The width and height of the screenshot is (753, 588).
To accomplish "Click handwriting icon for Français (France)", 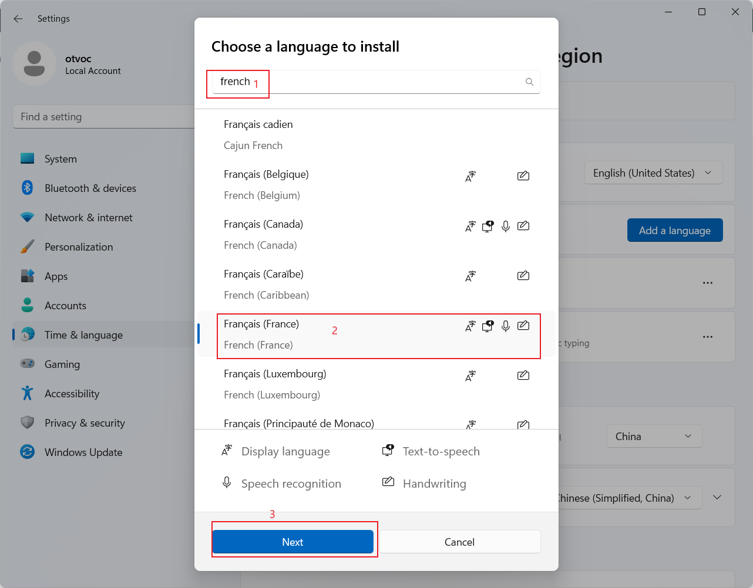I will [523, 325].
